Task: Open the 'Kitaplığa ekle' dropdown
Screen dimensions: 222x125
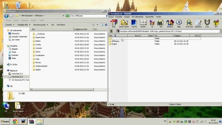Action: click(x=24, y=25)
